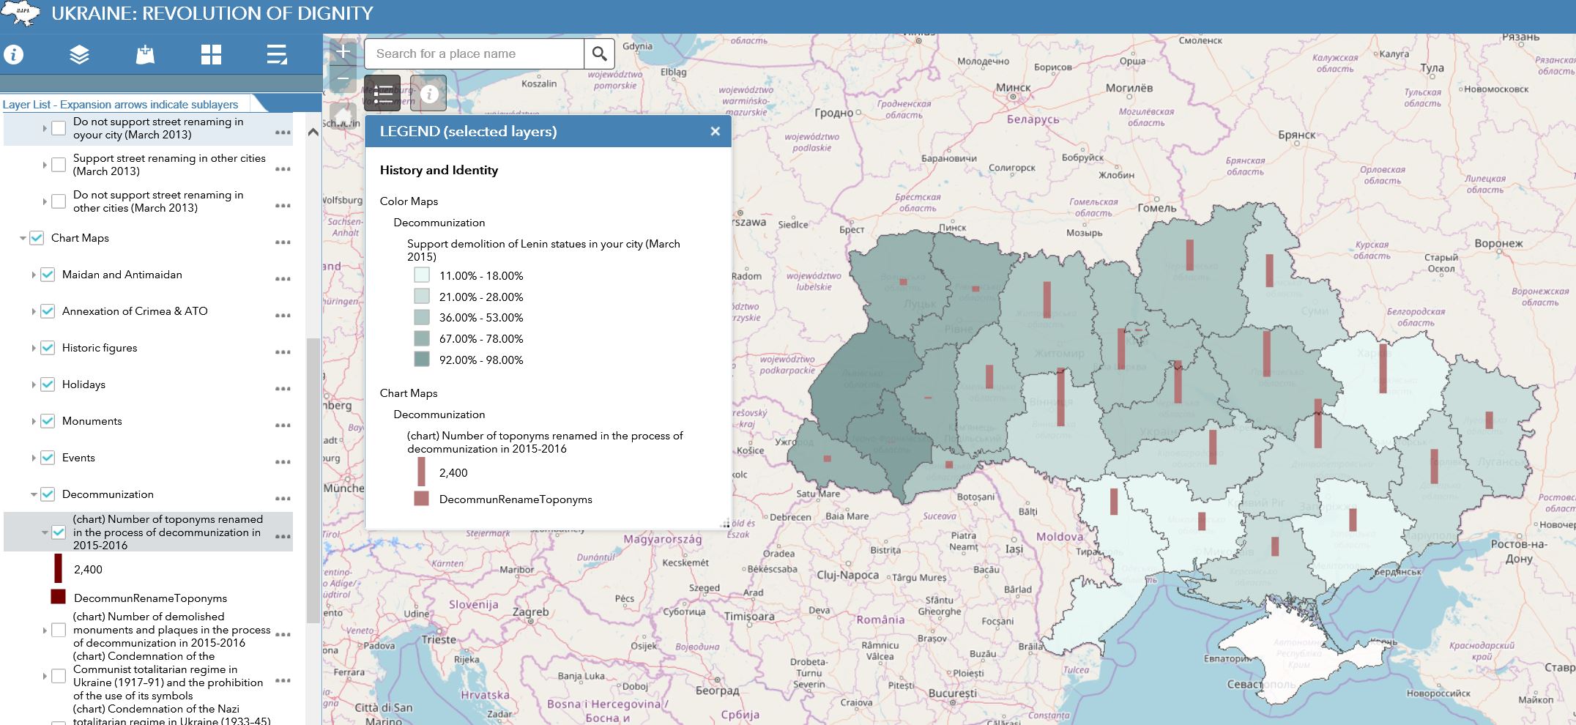Open the bookmarks icon in the header

click(x=145, y=54)
